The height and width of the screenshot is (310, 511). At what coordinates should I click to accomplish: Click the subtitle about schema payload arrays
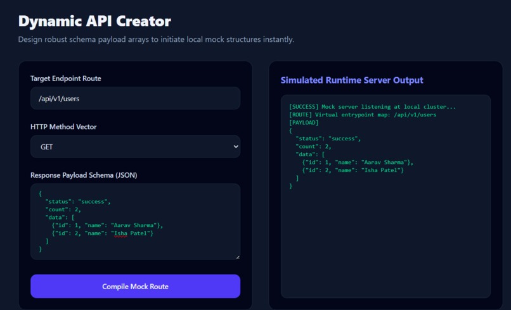[x=156, y=39]
